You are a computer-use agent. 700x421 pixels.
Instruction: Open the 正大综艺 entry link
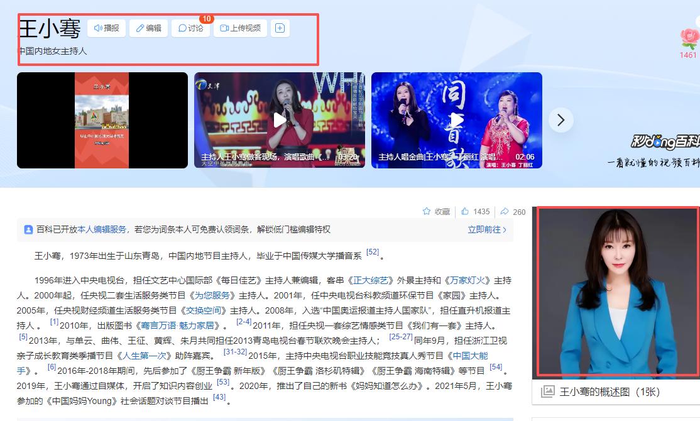(x=371, y=280)
